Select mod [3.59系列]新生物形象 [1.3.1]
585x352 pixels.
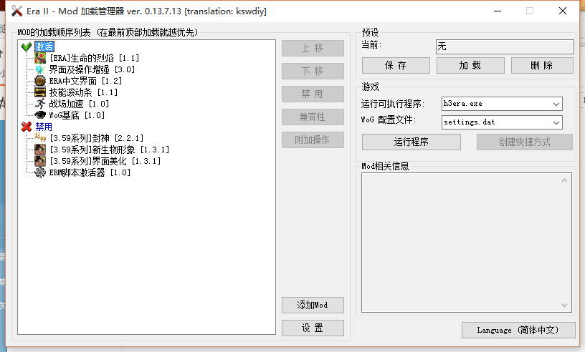click(x=110, y=150)
